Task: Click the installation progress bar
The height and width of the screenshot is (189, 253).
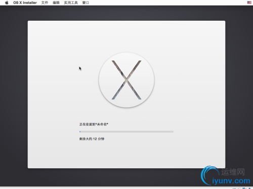Action: (x=126, y=132)
